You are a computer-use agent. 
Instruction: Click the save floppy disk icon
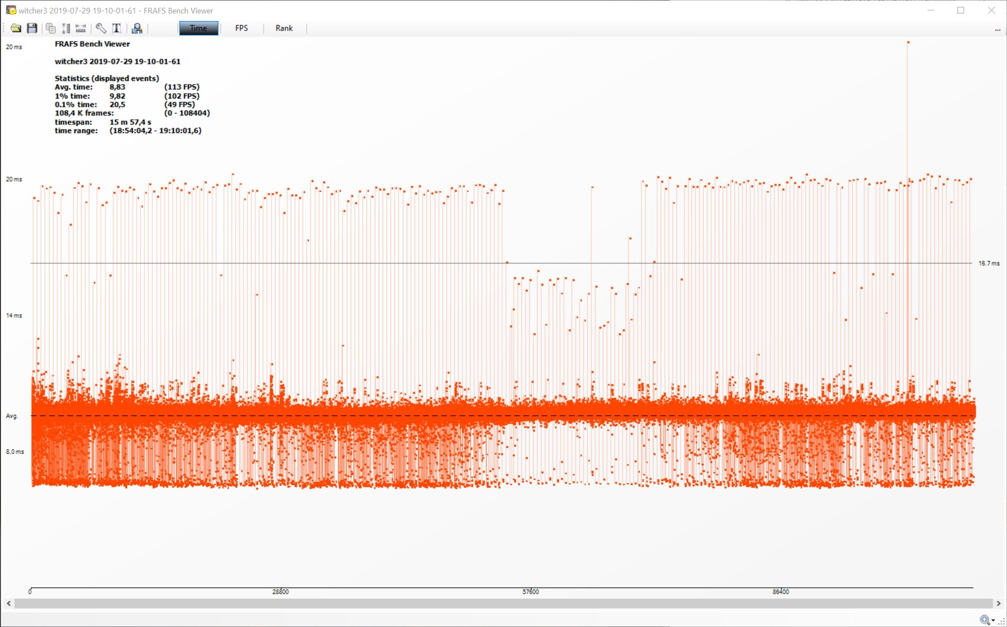[x=32, y=28]
